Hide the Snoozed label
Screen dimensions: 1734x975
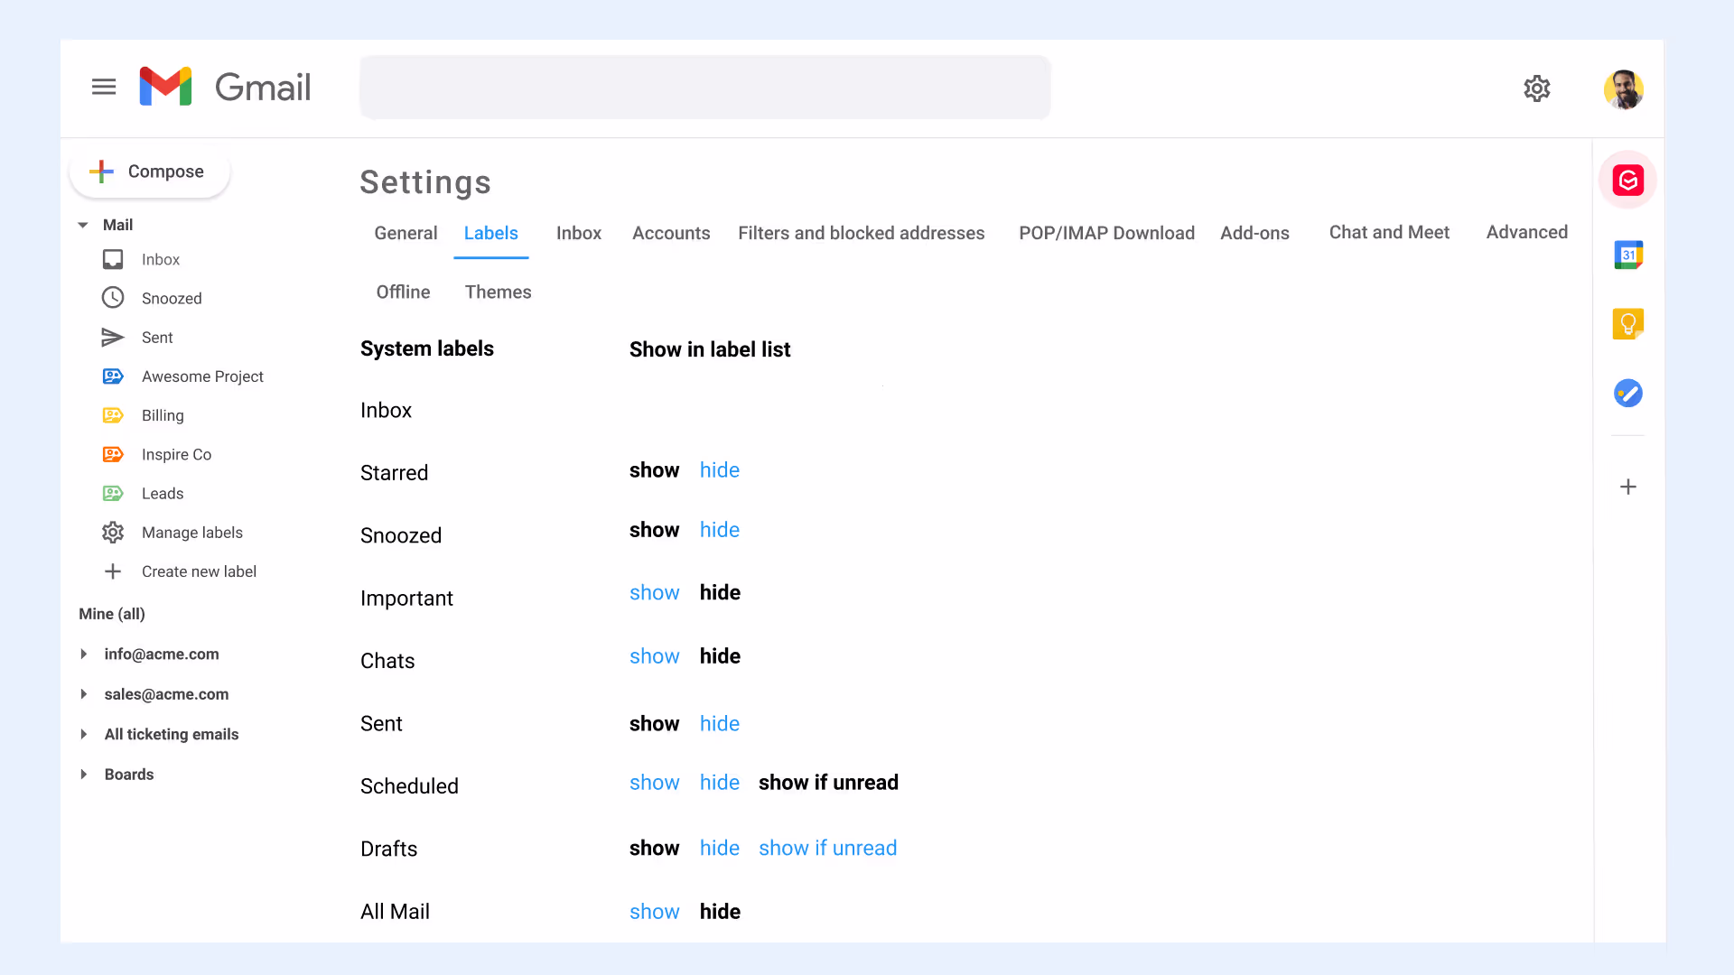coord(720,530)
